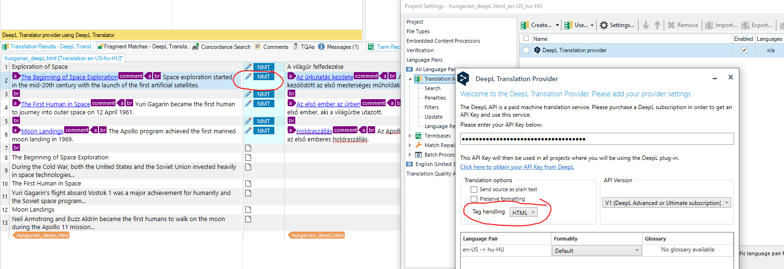The height and width of the screenshot is (269, 784).
Task: Collapse the Translation Memory tree node
Action: coord(410,79)
